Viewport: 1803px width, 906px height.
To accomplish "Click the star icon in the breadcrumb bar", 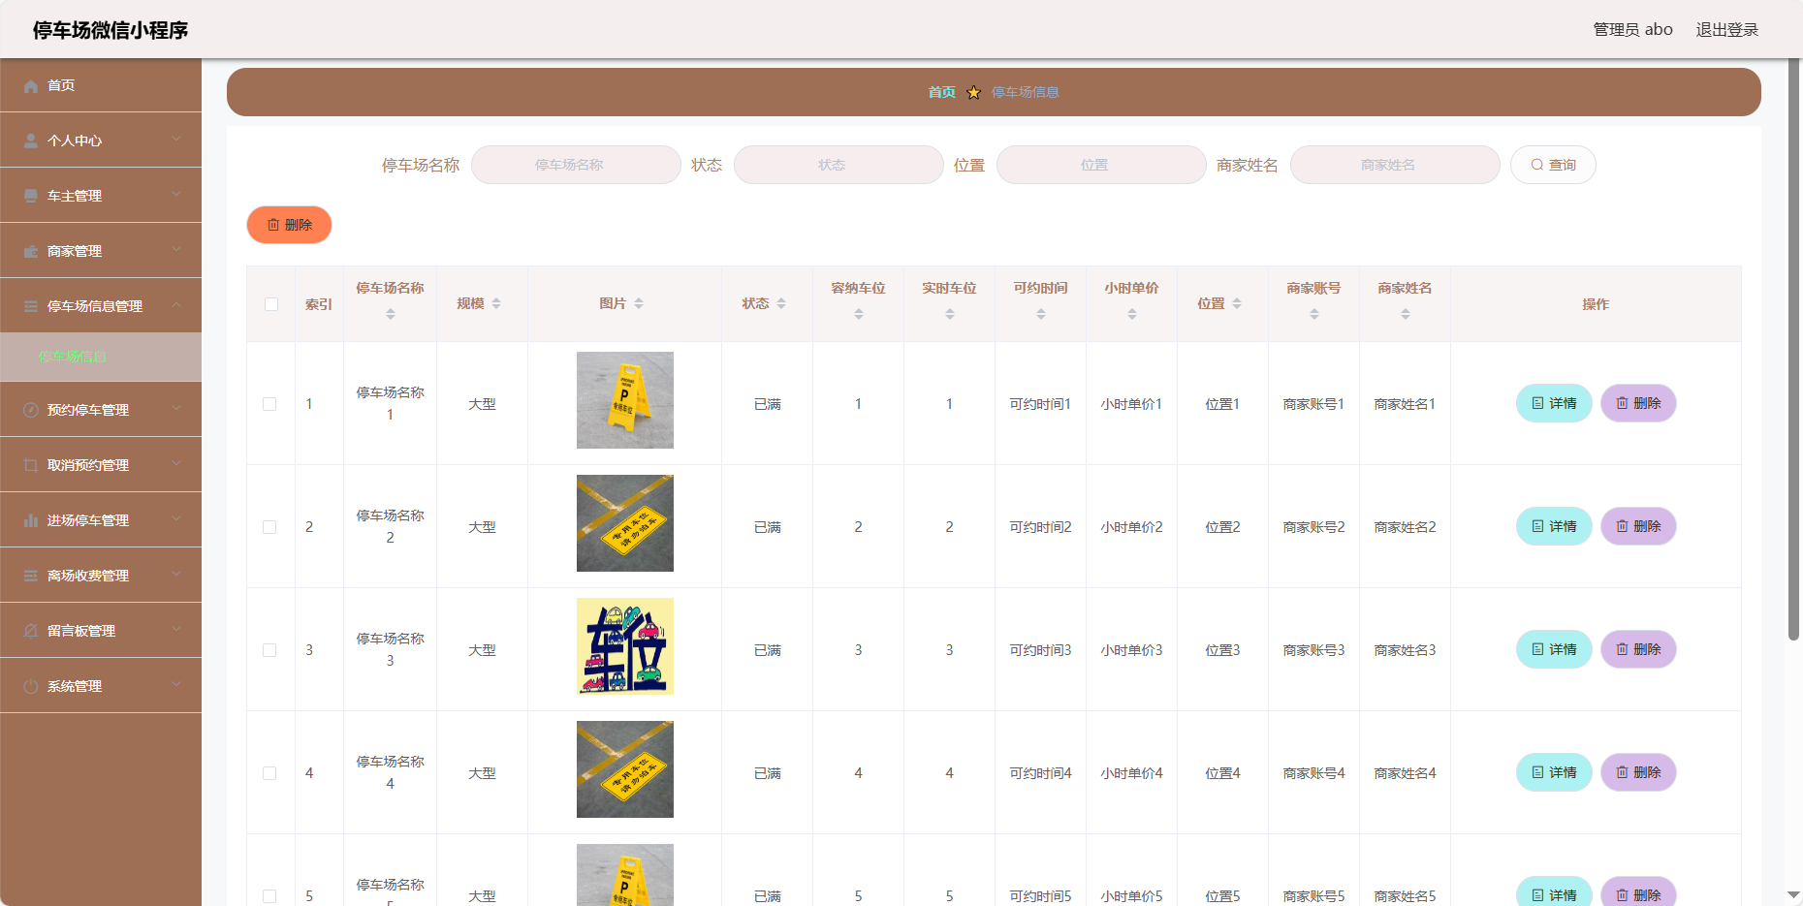I will tap(974, 93).
